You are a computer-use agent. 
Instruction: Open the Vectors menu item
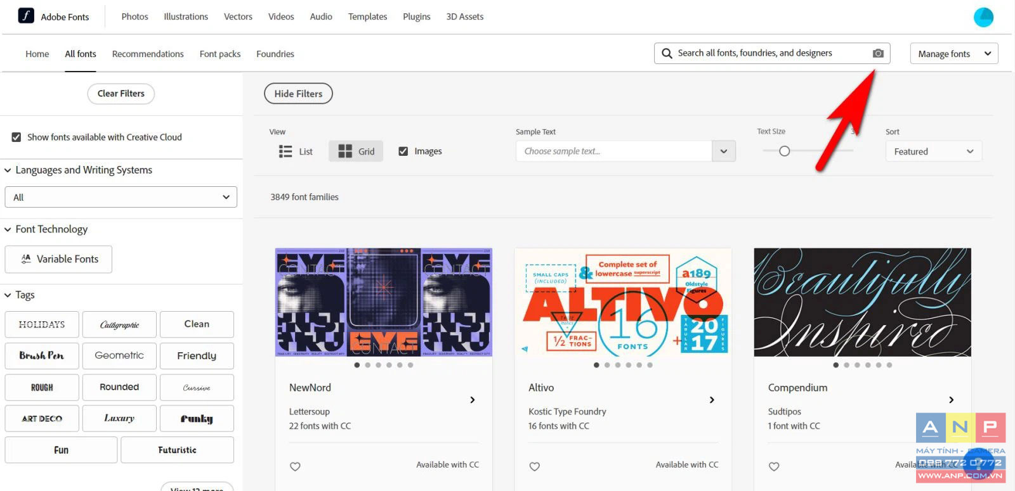tap(238, 16)
